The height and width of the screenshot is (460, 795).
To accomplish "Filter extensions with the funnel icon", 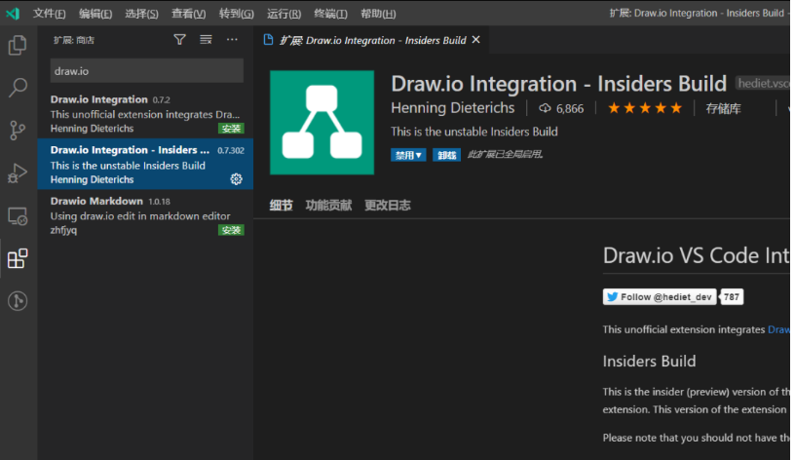I will (x=179, y=40).
